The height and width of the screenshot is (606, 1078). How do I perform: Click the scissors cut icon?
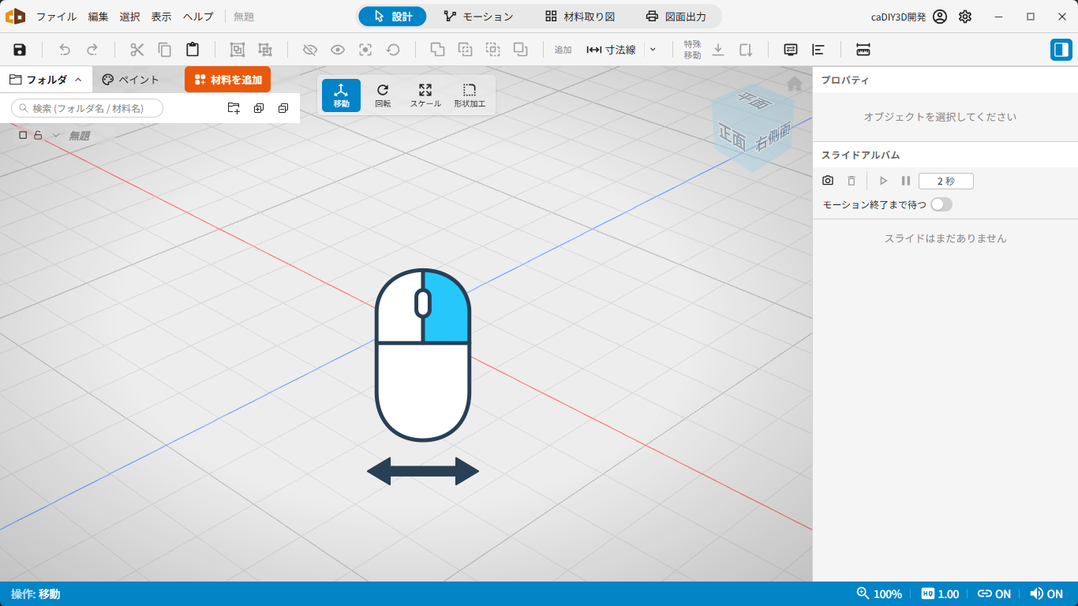(x=137, y=50)
